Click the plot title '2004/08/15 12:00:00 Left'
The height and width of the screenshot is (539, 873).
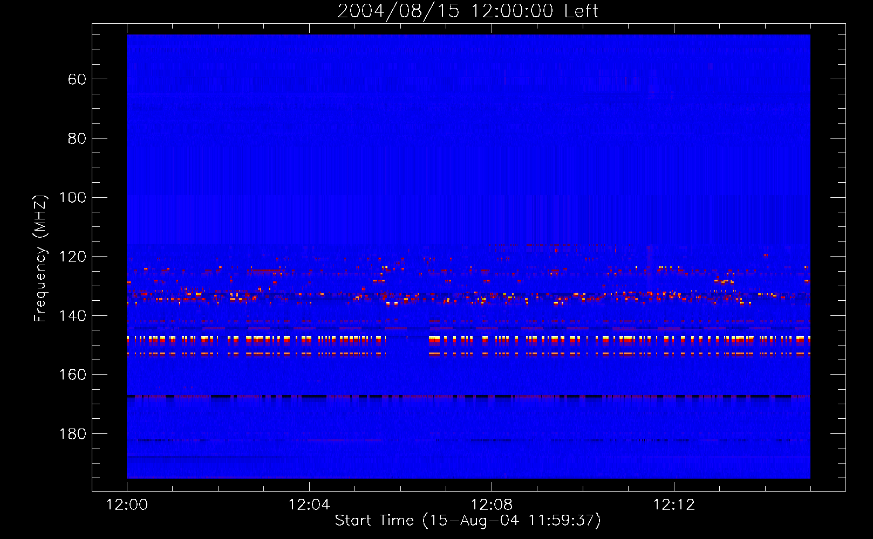pyautogui.click(x=468, y=11)
